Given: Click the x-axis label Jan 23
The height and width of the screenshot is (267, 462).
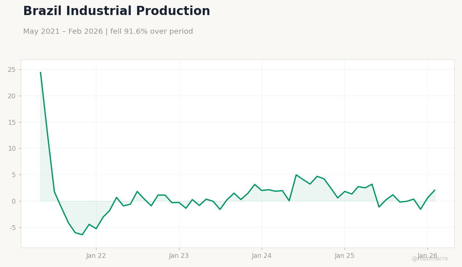Looking at the screenshot, I should (x=179, y=256).
